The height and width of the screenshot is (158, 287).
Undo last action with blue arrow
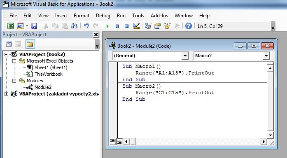86,26
